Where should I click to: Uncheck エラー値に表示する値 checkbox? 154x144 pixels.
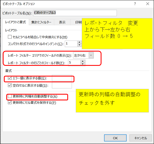10,78
